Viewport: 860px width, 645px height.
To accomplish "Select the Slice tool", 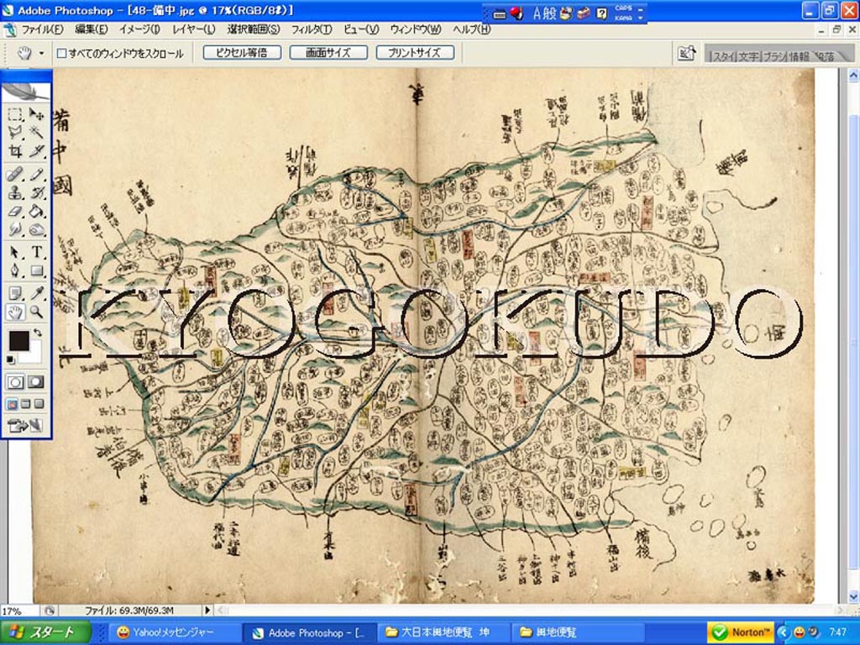I will pyautogui.click(x=36, y=151).
